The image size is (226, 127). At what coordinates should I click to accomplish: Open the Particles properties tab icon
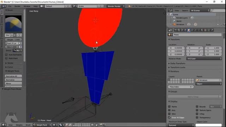coord(209,30)
